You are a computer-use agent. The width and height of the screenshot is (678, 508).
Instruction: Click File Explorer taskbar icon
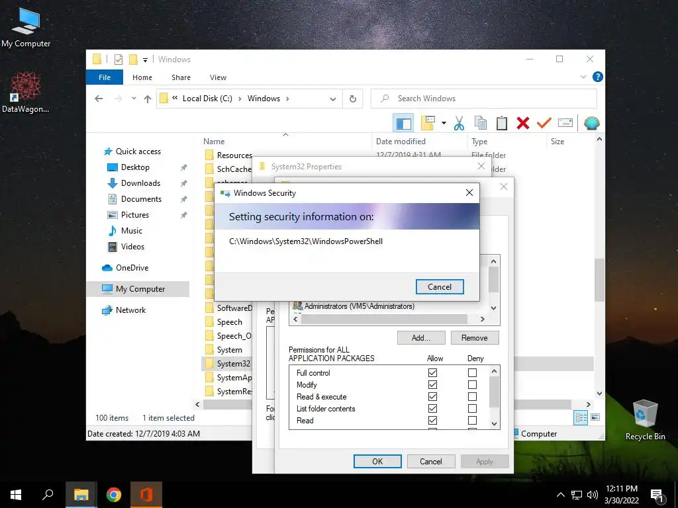[x=81, y=495]
